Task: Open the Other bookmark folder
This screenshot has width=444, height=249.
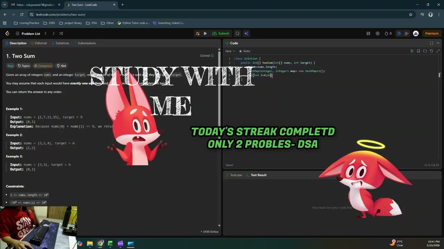Action: point(107,23)
